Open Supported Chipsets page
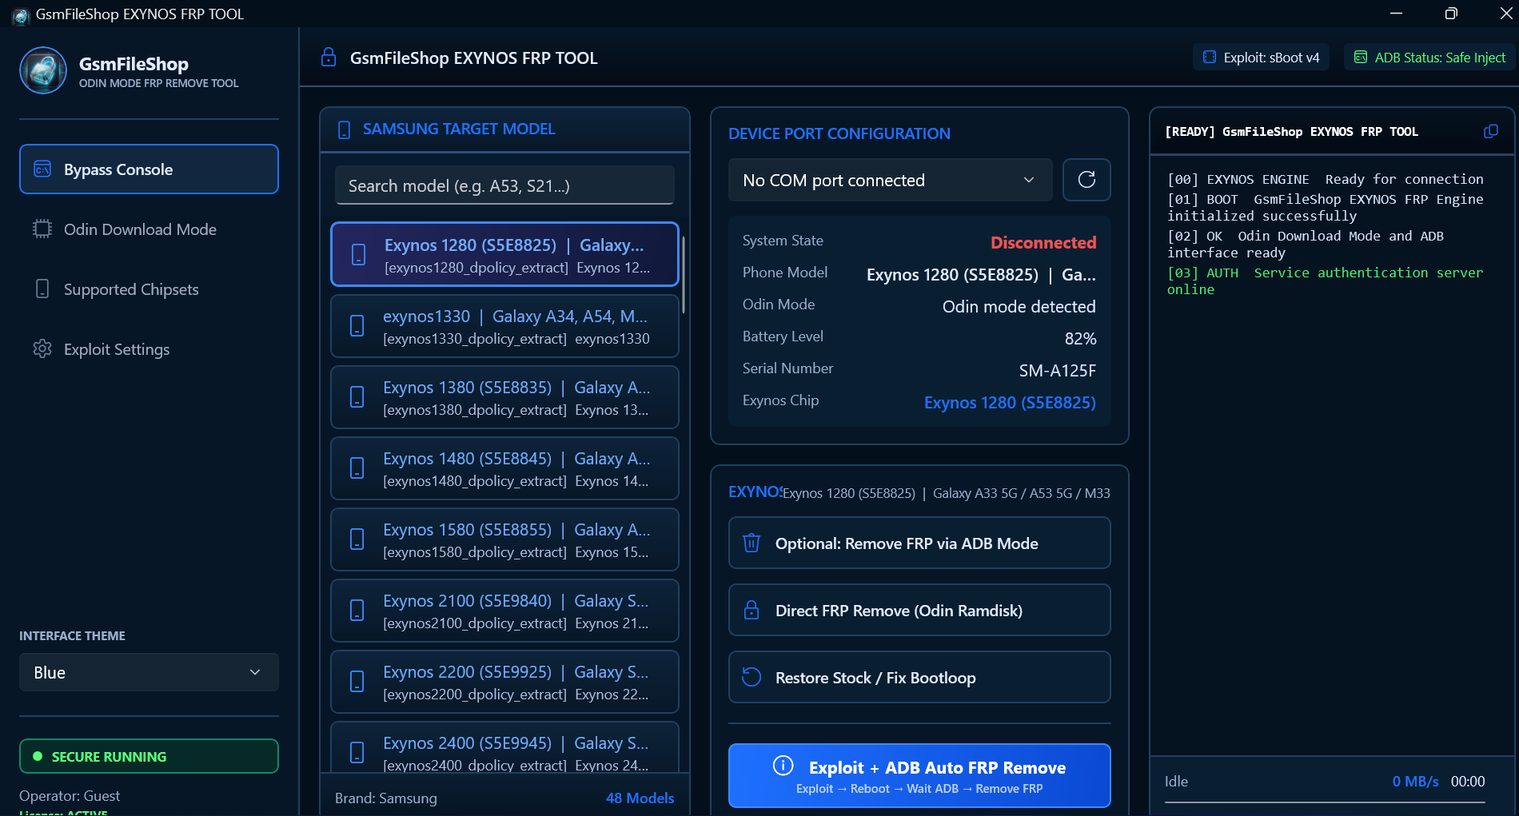This screenshot has height=816, width=1519. click(x=149, y=289)
